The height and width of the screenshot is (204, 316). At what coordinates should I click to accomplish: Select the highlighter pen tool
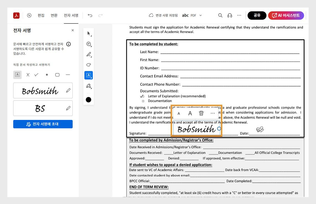[89, 54]
